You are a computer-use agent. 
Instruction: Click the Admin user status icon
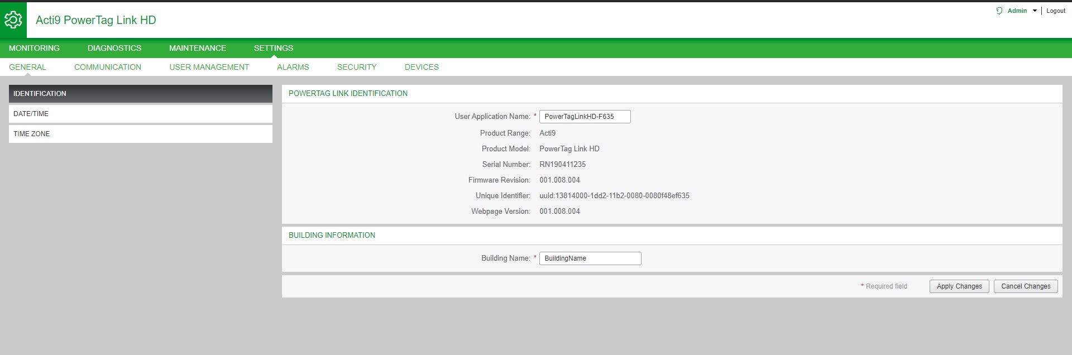pyautogui.click(x=999, y=11)
